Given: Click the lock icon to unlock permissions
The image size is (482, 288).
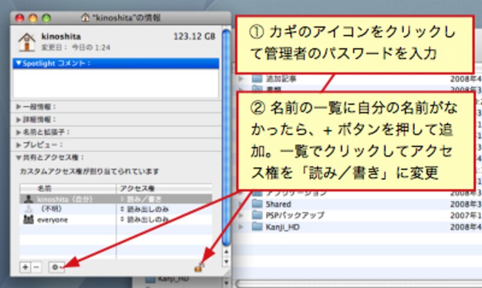Looking at the screenshot, I should [199, 268].
